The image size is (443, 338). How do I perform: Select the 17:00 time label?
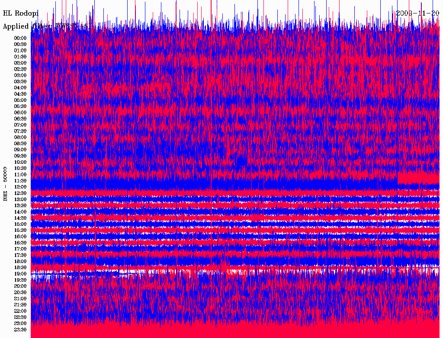pos(20,249)
